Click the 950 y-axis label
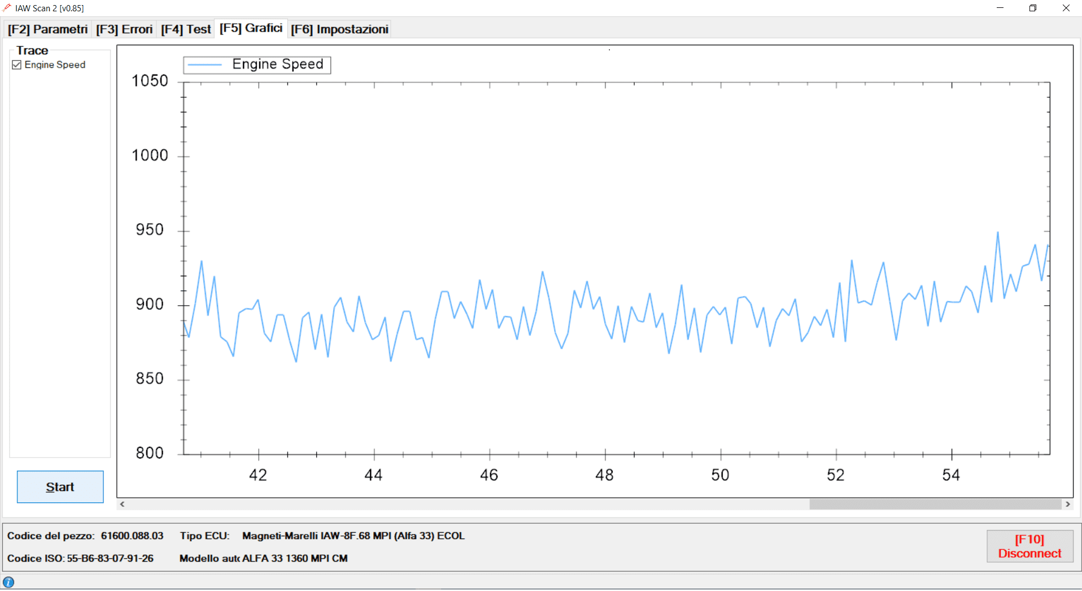 click(150, 230)
